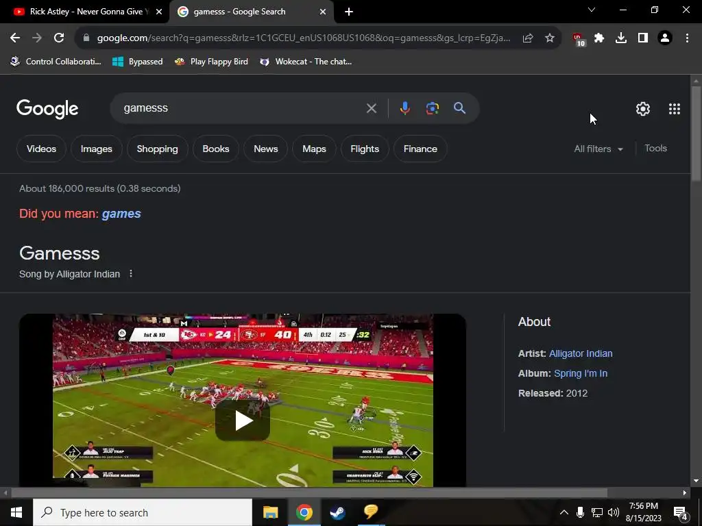This screenshot has height=526, width=702.
Task: Open Steam from the taskbar
Action: point(337,512)
